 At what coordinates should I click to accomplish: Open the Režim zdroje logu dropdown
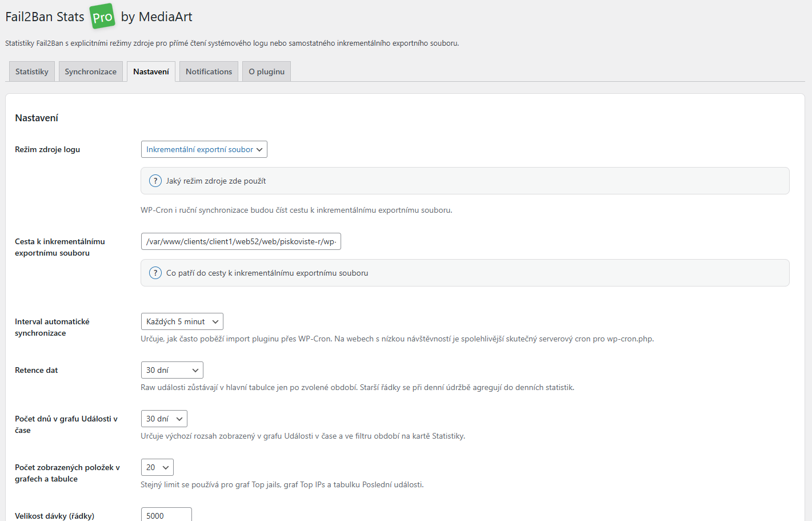(x=204, y=149)
